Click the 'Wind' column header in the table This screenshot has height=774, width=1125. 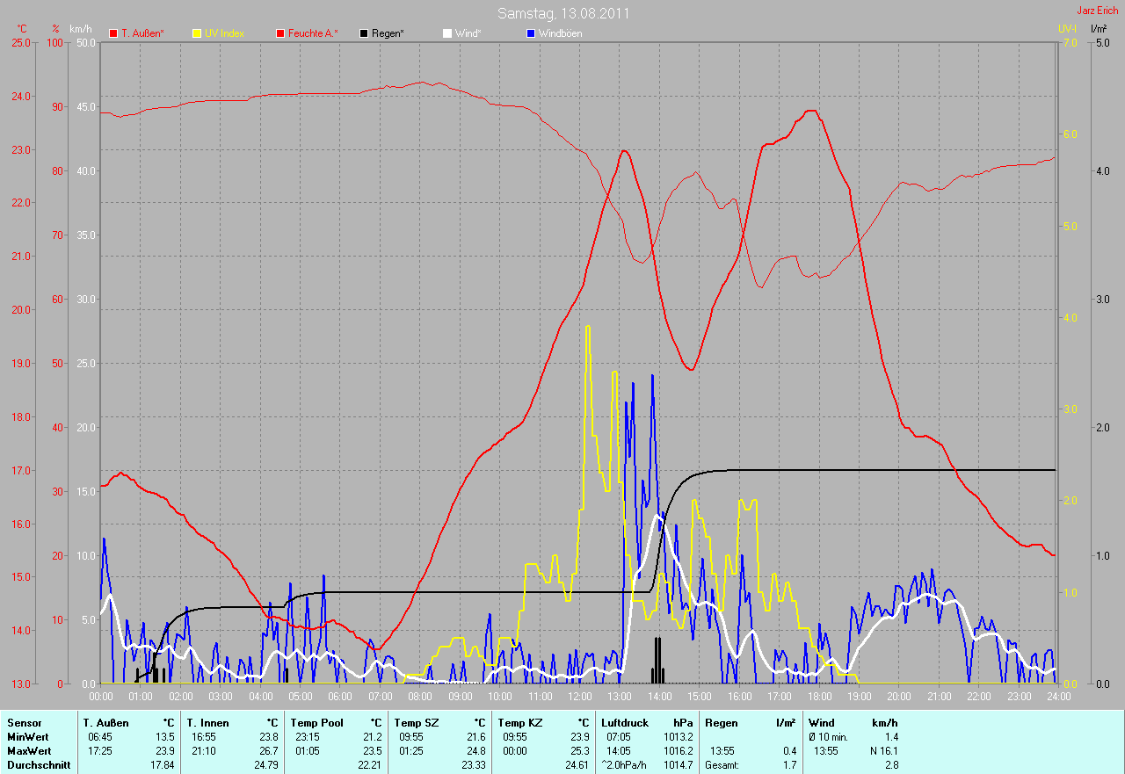(x=822, y=723)
